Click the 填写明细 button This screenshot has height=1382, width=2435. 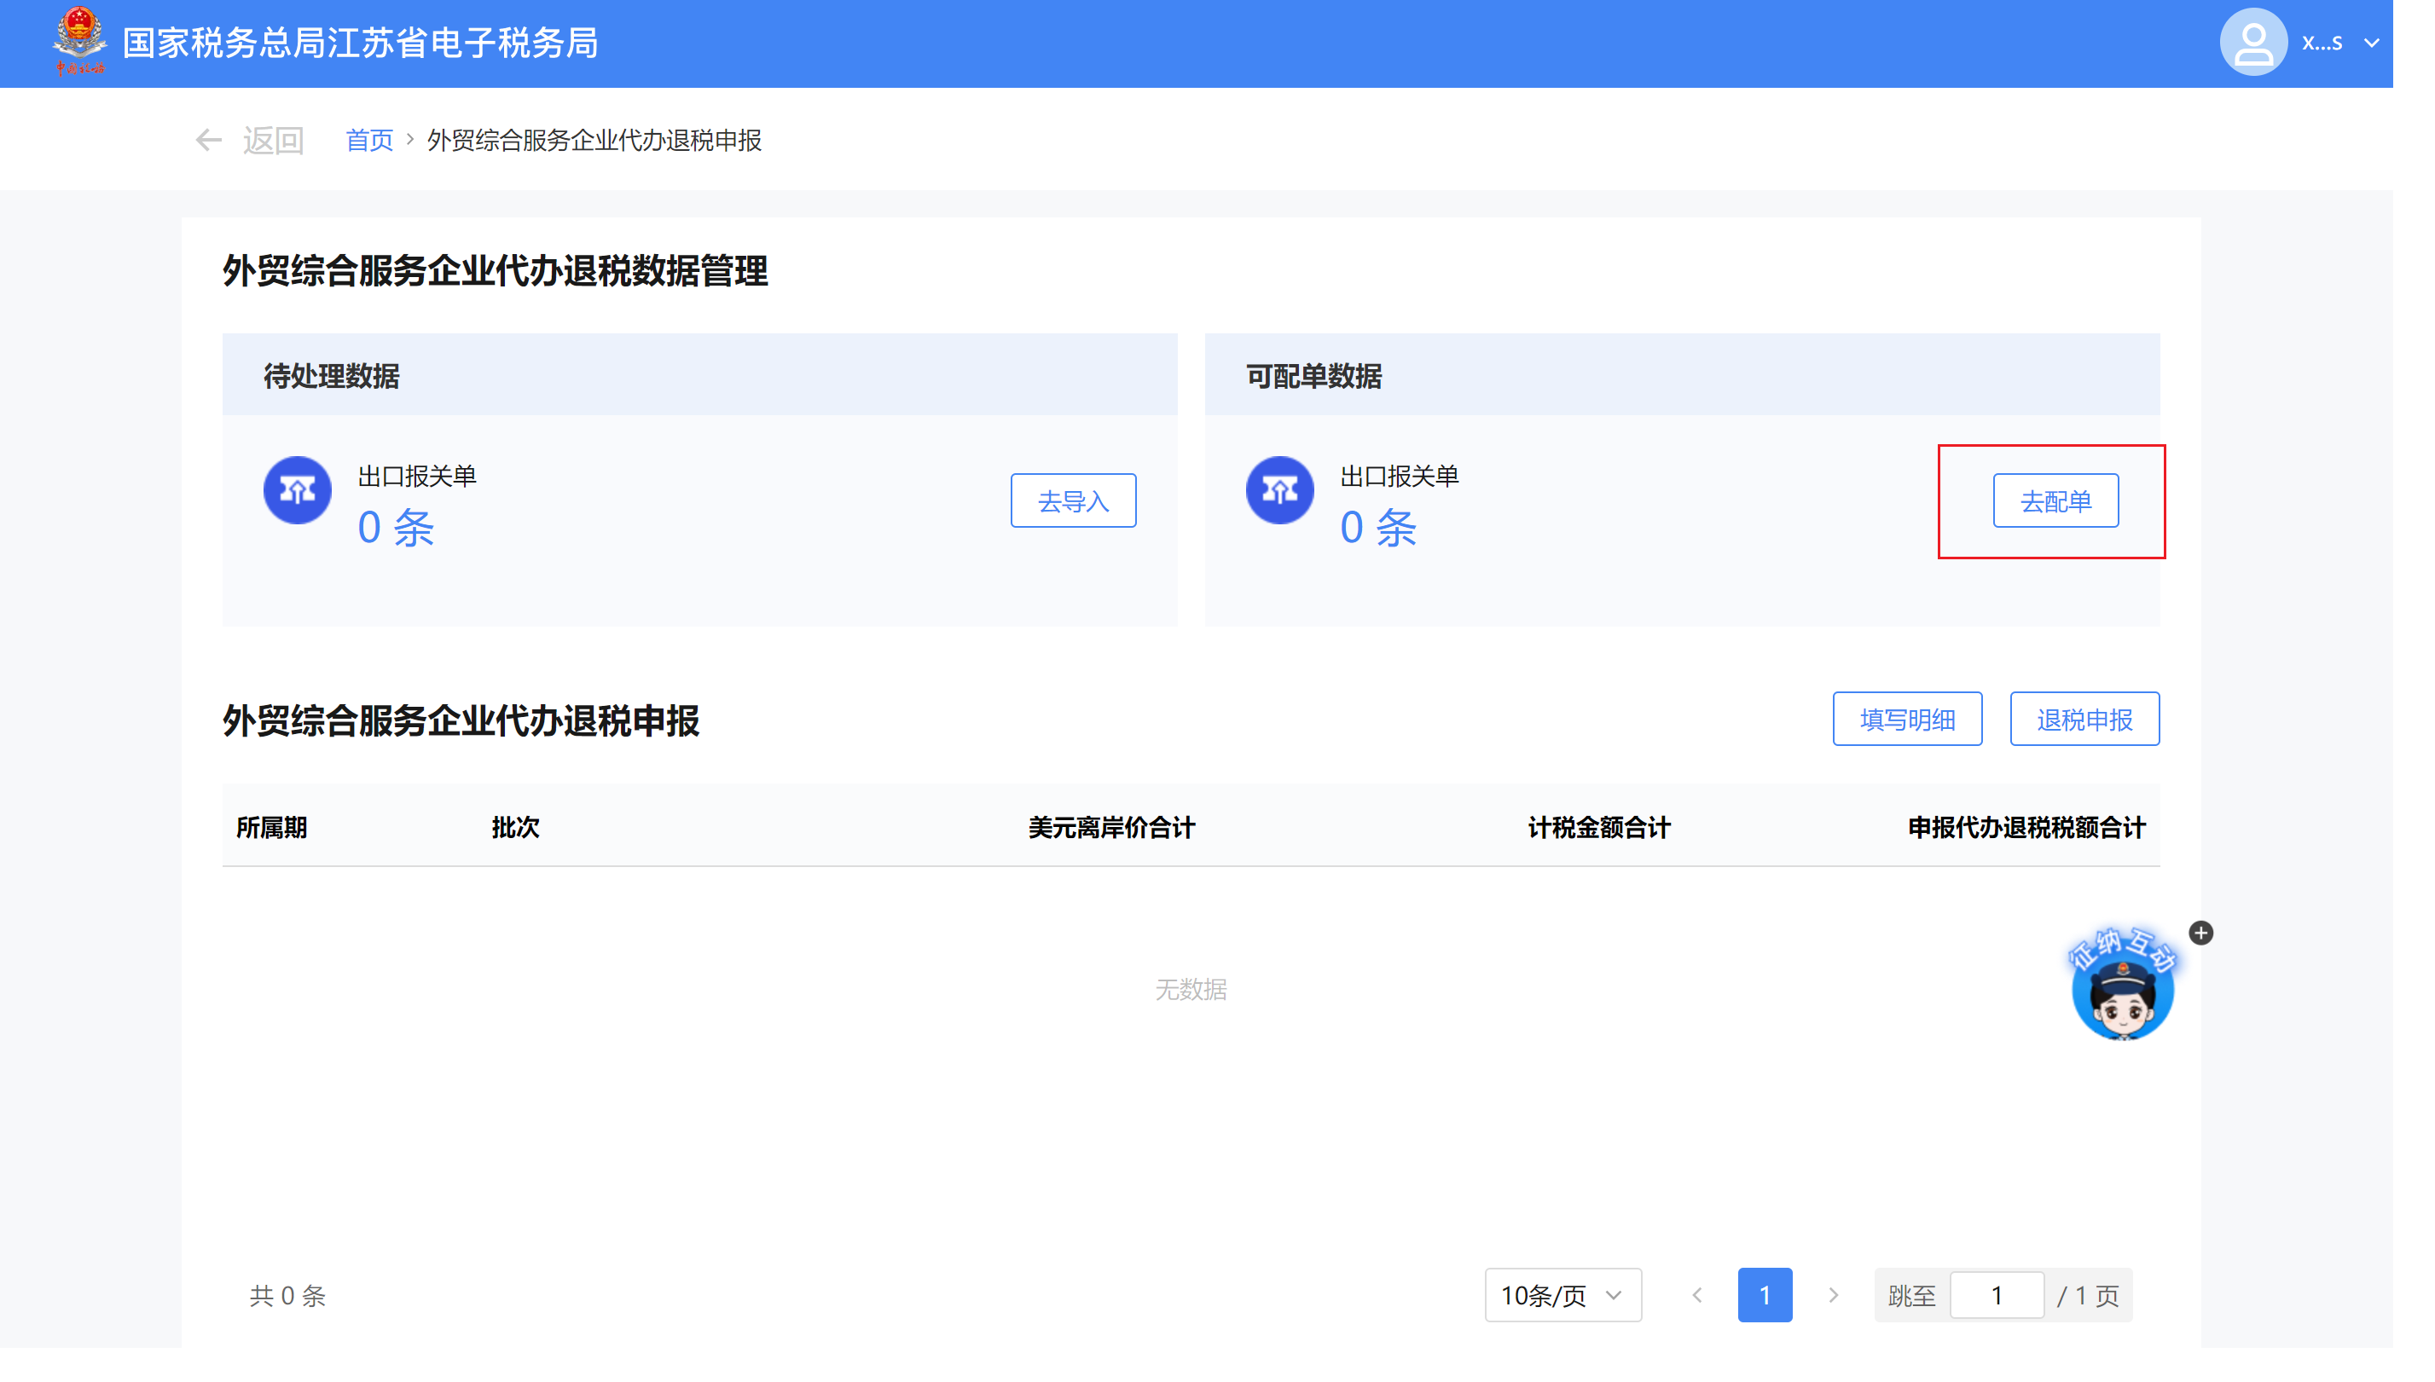click(1906, 719)
